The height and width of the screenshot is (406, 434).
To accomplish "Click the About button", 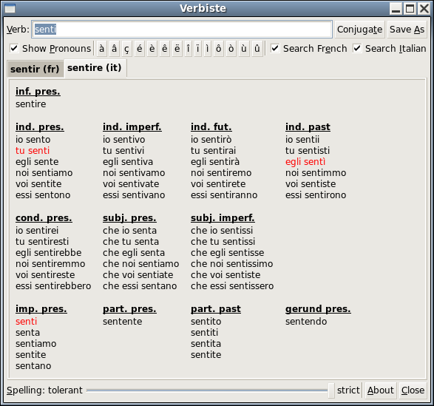I will 381,390.
